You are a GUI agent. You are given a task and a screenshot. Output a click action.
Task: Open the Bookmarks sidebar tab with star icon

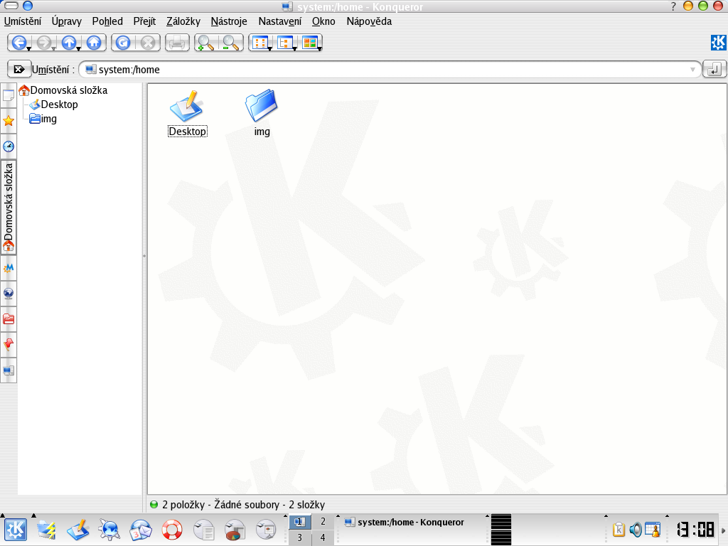[9, 121]
